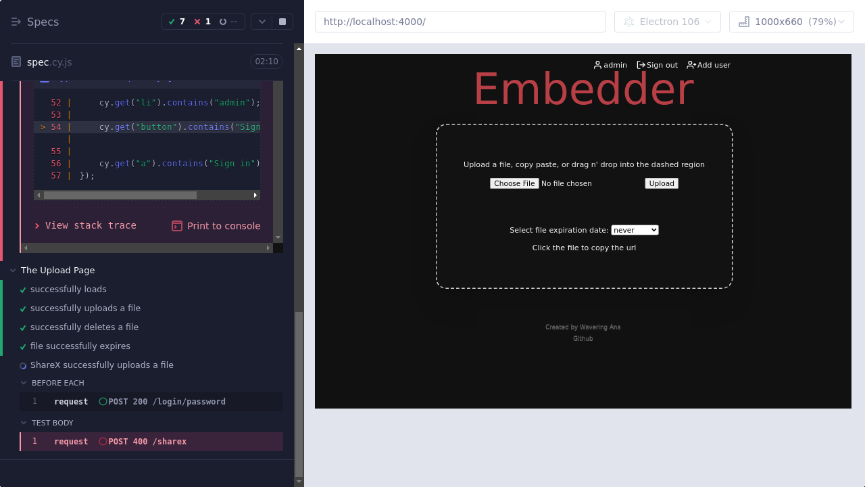Click the command log vertical scrollbar
This screenshot has width=865, height=487.
(x=299, y=394)
